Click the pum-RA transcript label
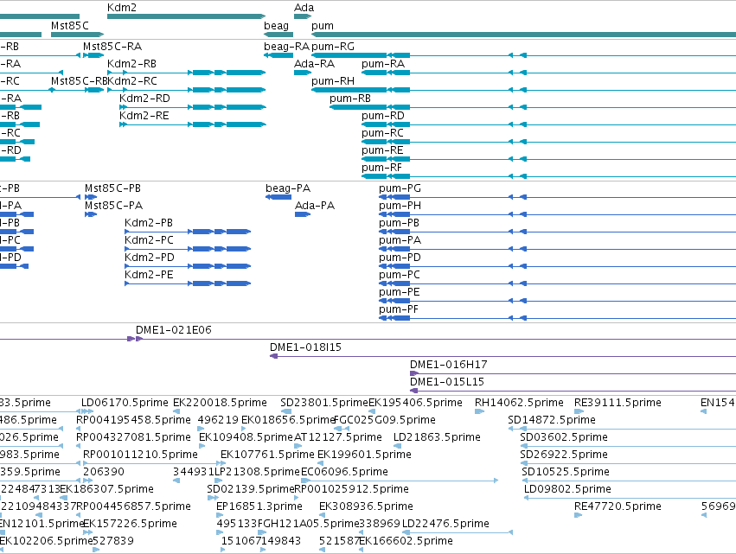The image size is (736, 554). pyautogui.click(x=383, y=64)
